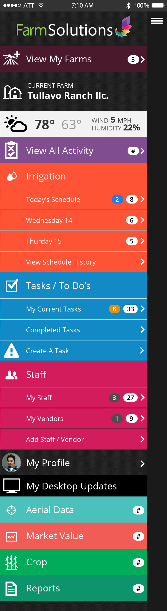Tap the warning triangle beside Create A Task
The height and width of the screenshot is (611, 167).
pos(11,351)
